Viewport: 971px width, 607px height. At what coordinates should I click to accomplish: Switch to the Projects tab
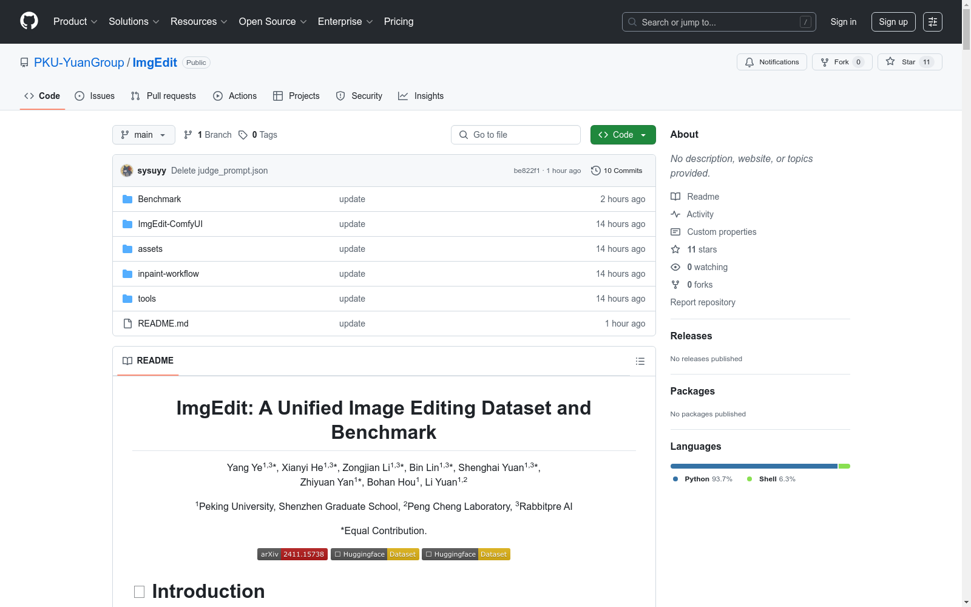pyautogui.click(x=296, y=96)
